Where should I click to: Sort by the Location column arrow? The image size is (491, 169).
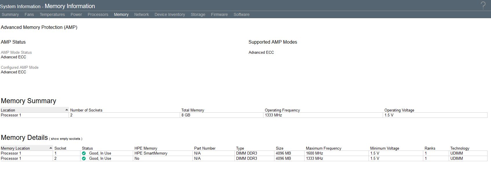coord(67,110)
